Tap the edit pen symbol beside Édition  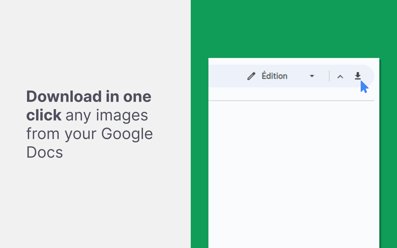[x=251, y=76]
